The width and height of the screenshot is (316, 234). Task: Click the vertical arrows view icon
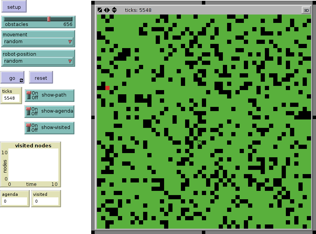[x=114, y=10]
